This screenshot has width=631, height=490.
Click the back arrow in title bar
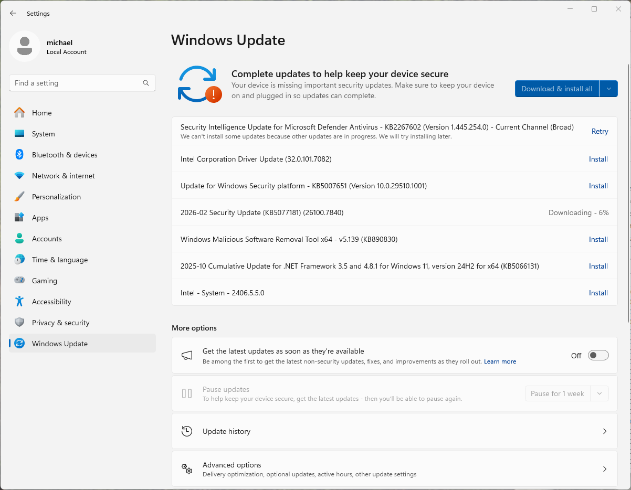click(x=13, y=14)
